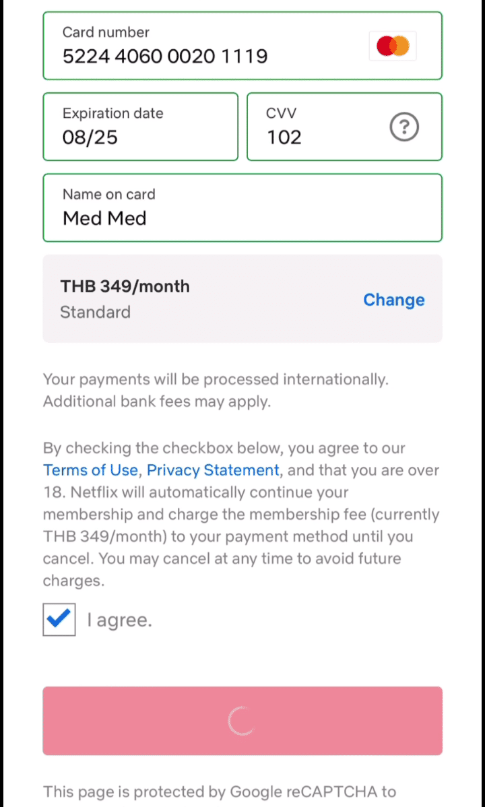This screenshot has height=807, width=485.
Task: Click the "Expiration date" field label
Action: pyautogui.click(x=112, y=113)
